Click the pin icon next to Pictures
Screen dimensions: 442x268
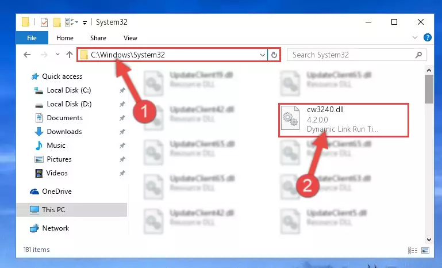(122, 159)
